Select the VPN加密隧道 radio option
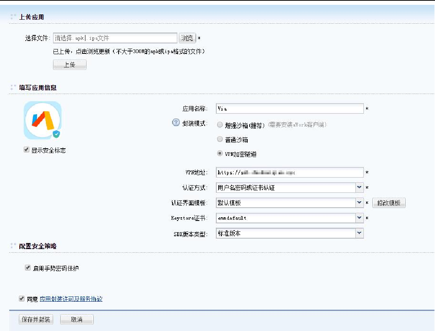Viewport: 435px width, 331px height. click(x=220, y=153)
